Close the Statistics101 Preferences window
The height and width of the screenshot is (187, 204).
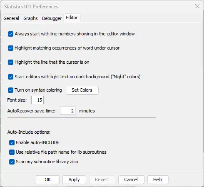[x=197, y=6]
